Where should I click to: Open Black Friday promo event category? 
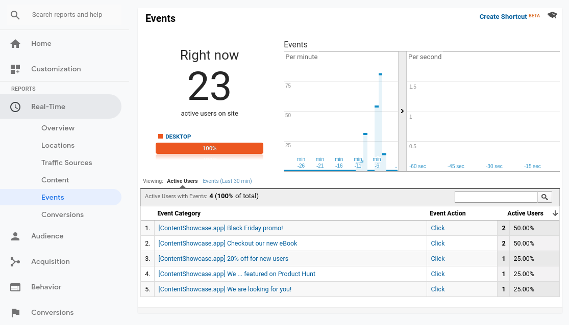[220, 228]
